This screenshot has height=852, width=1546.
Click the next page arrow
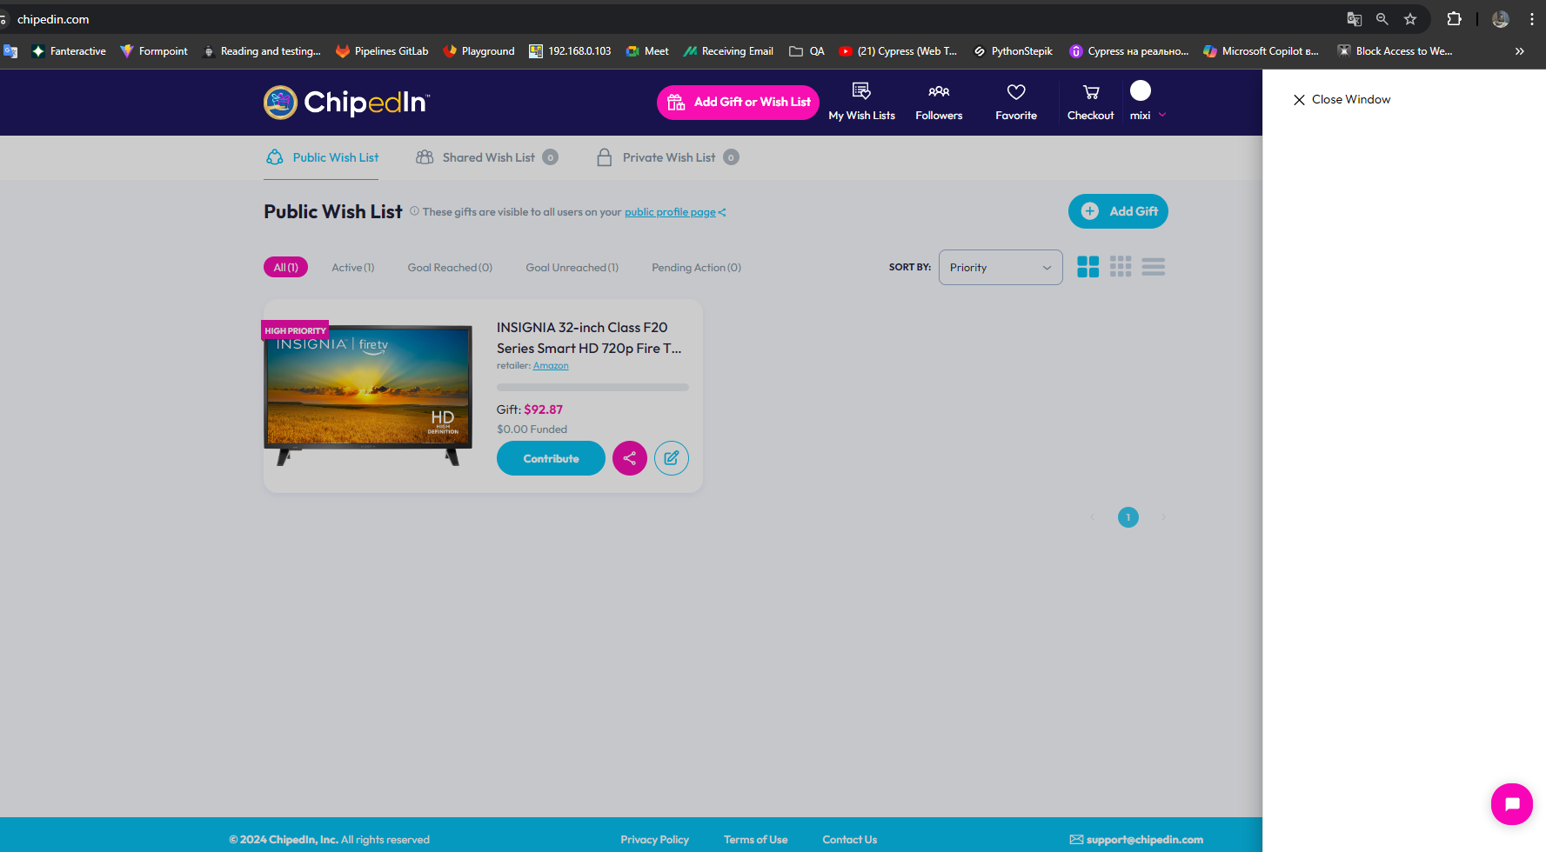1163,517
